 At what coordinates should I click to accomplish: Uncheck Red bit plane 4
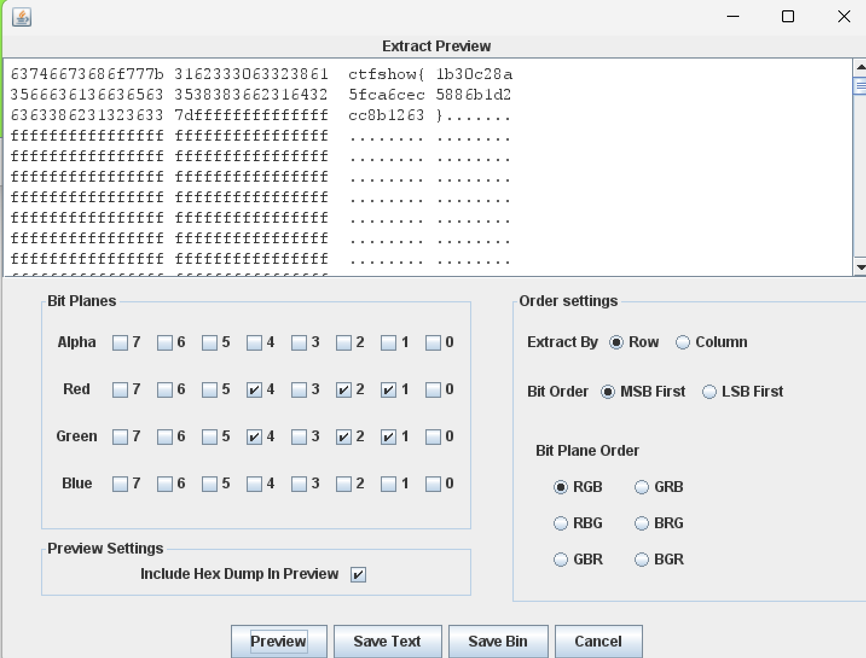pyautogui.click(x=254, y=390)
